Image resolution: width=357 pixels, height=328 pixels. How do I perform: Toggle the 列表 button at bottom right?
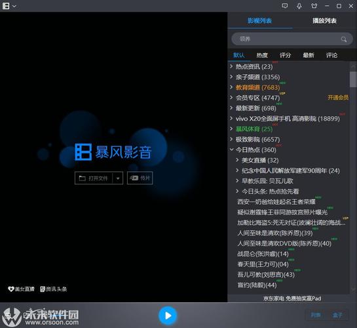(316, 315)
